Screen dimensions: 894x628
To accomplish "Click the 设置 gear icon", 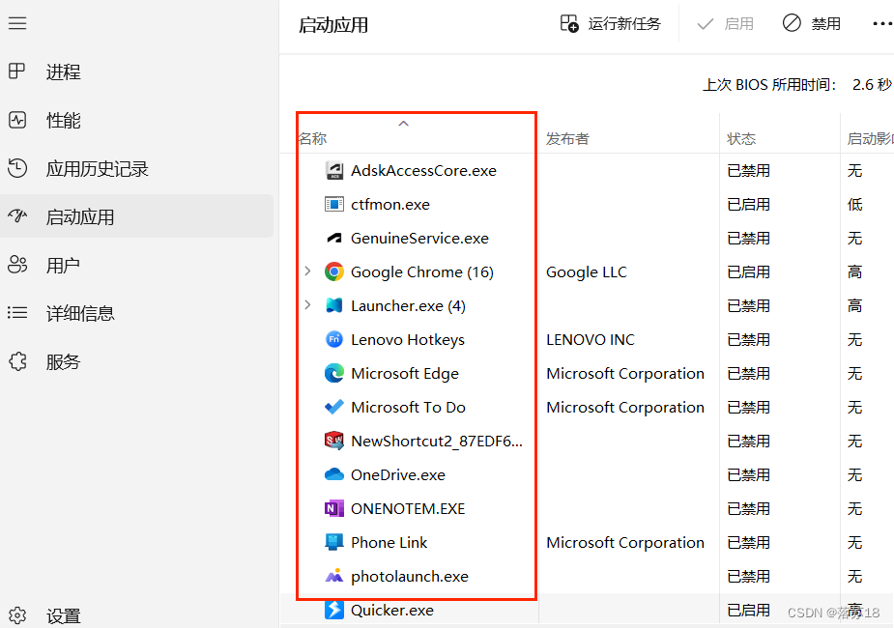I will pyautogui.click(x=17, y=615).
